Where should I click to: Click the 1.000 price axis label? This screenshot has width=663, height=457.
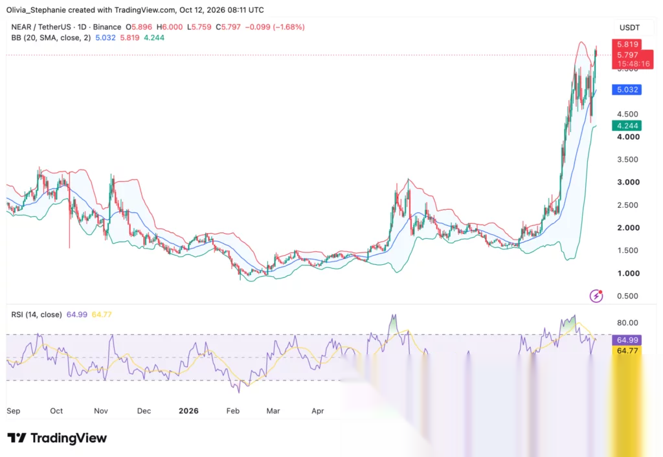click(x=628, y=274)
